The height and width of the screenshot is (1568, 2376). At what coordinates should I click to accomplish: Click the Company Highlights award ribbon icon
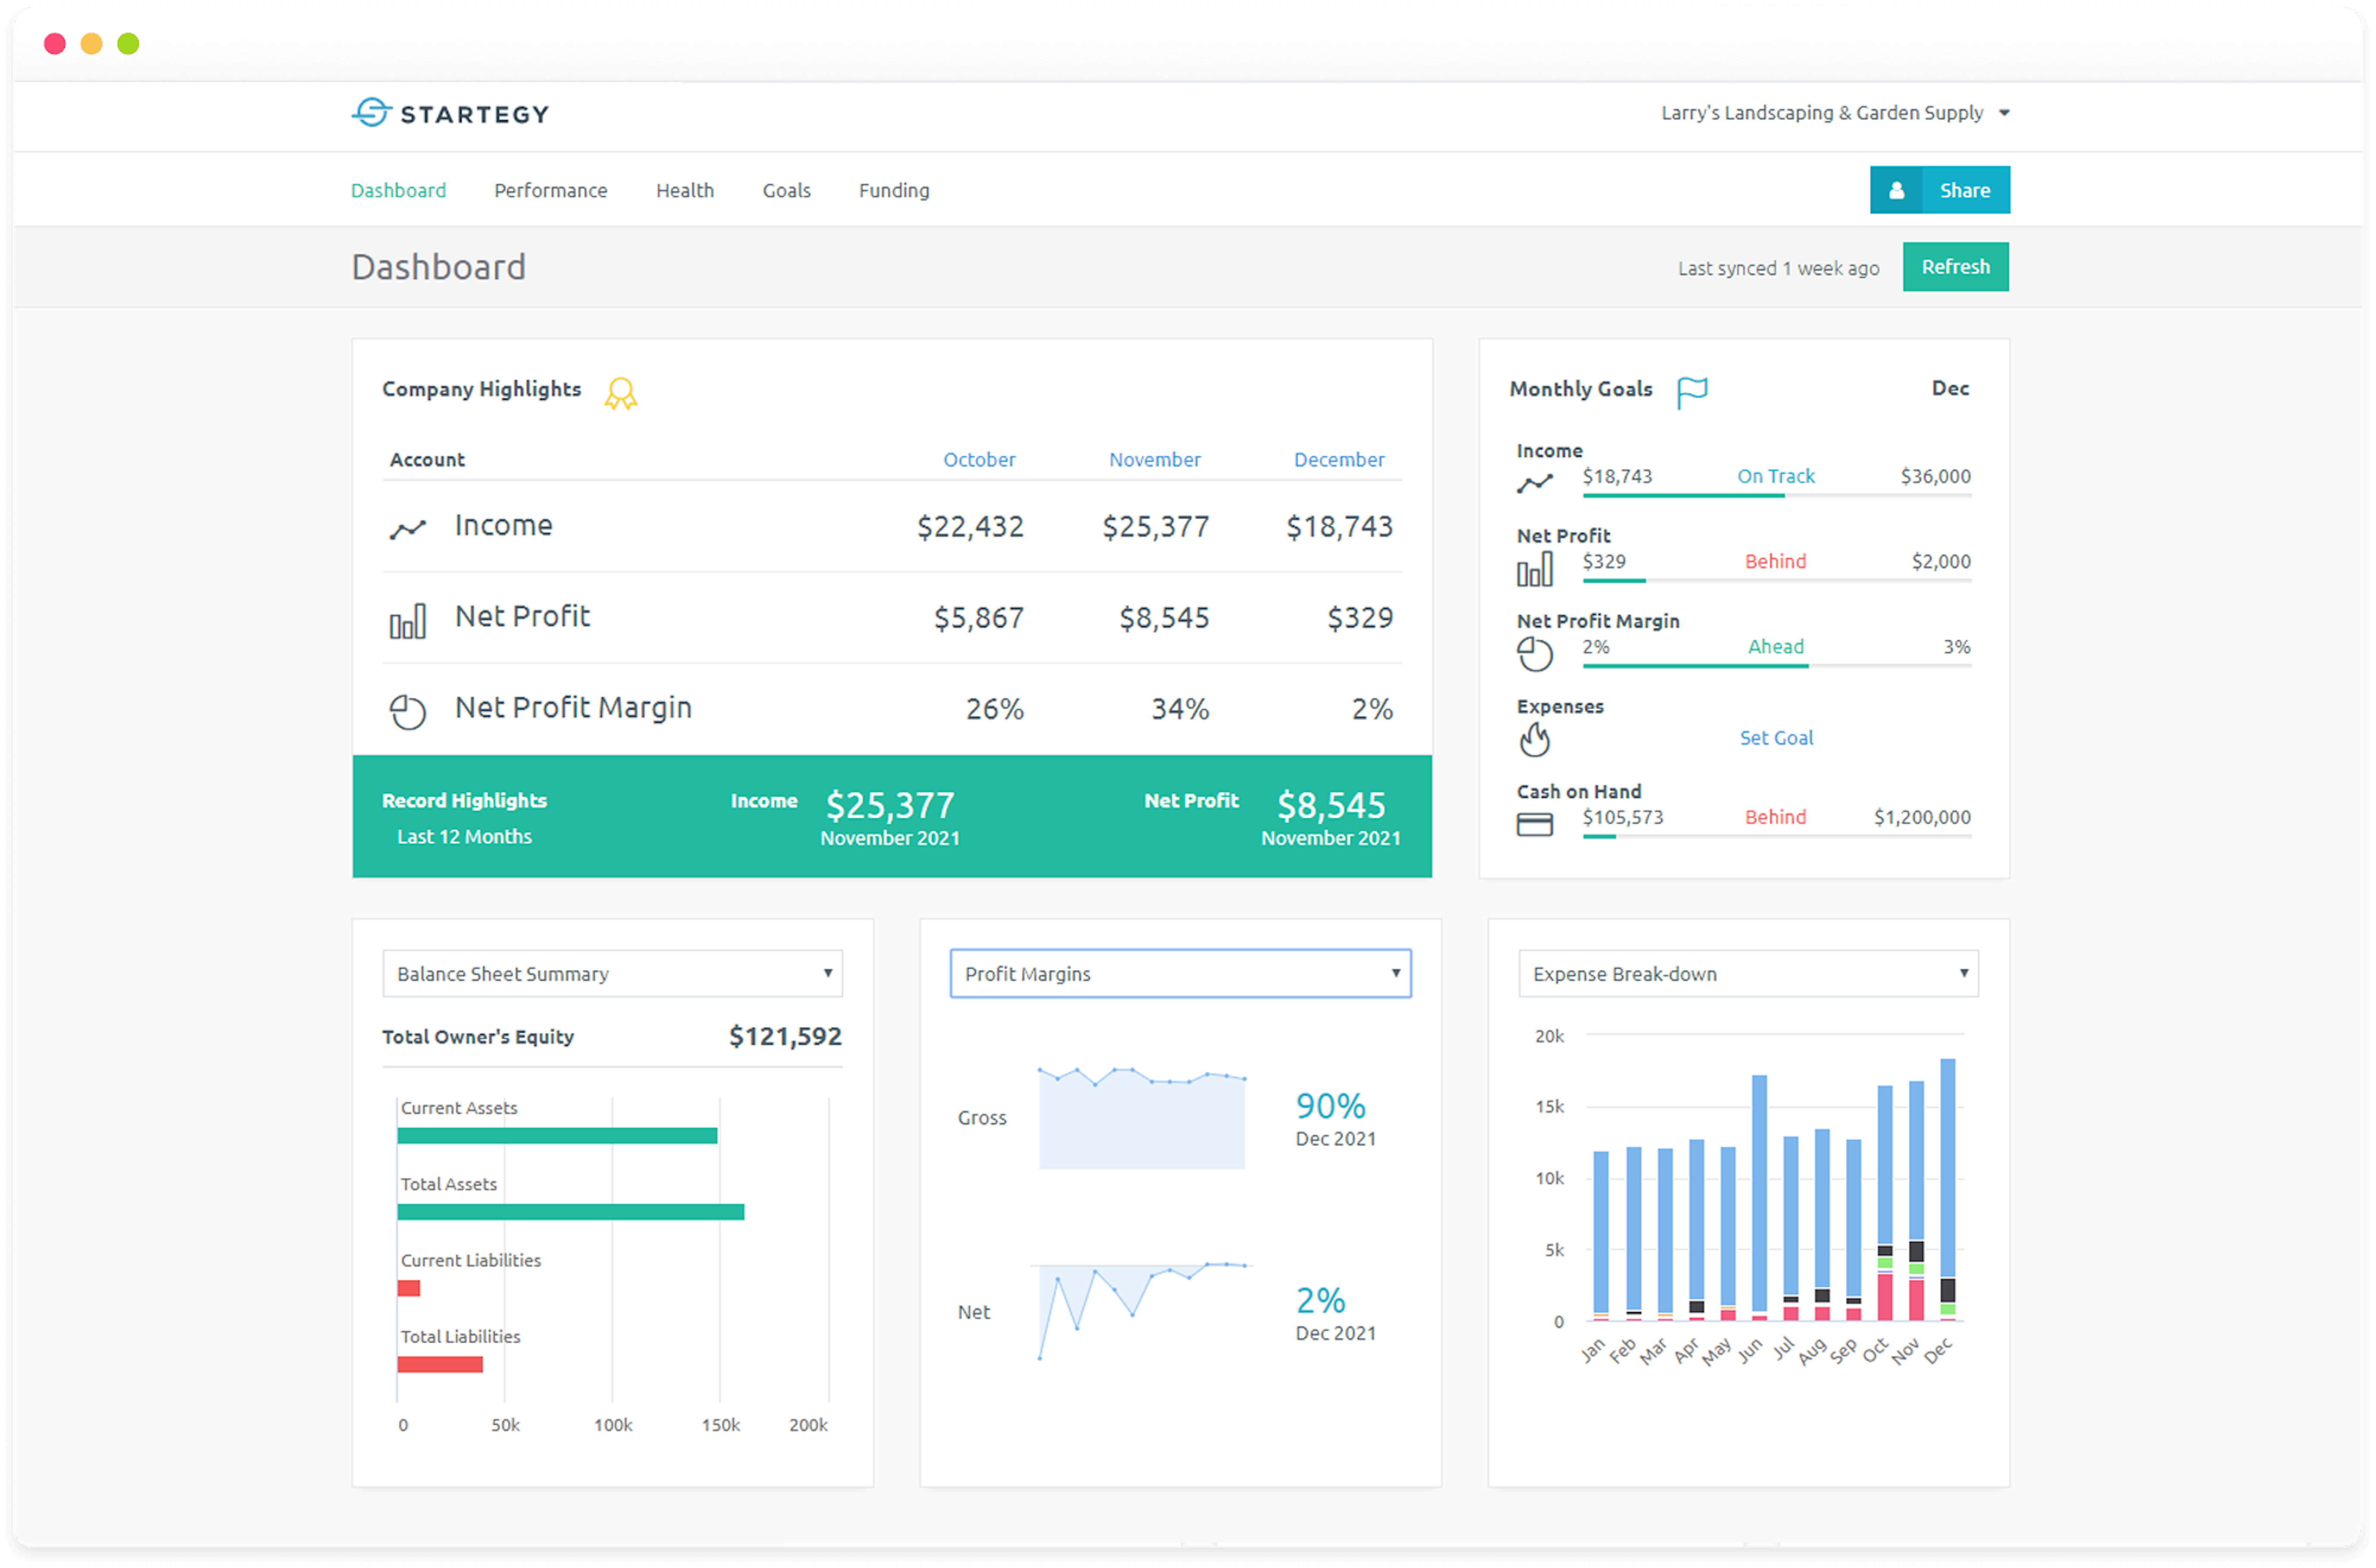click(x=621, y=393)
